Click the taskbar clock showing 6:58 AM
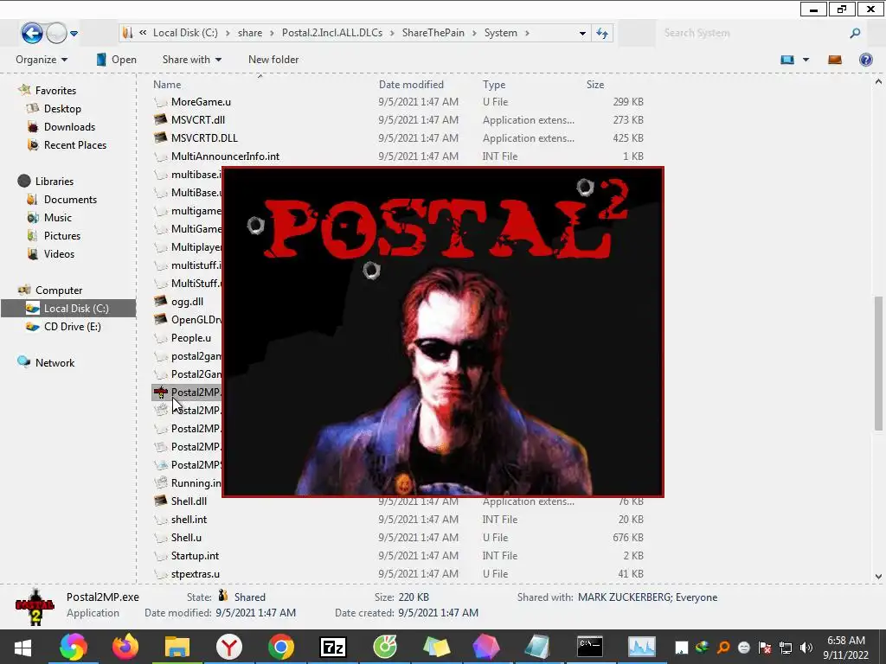The width and height of the screenshot is (886, 664). [x=846, y=641]
